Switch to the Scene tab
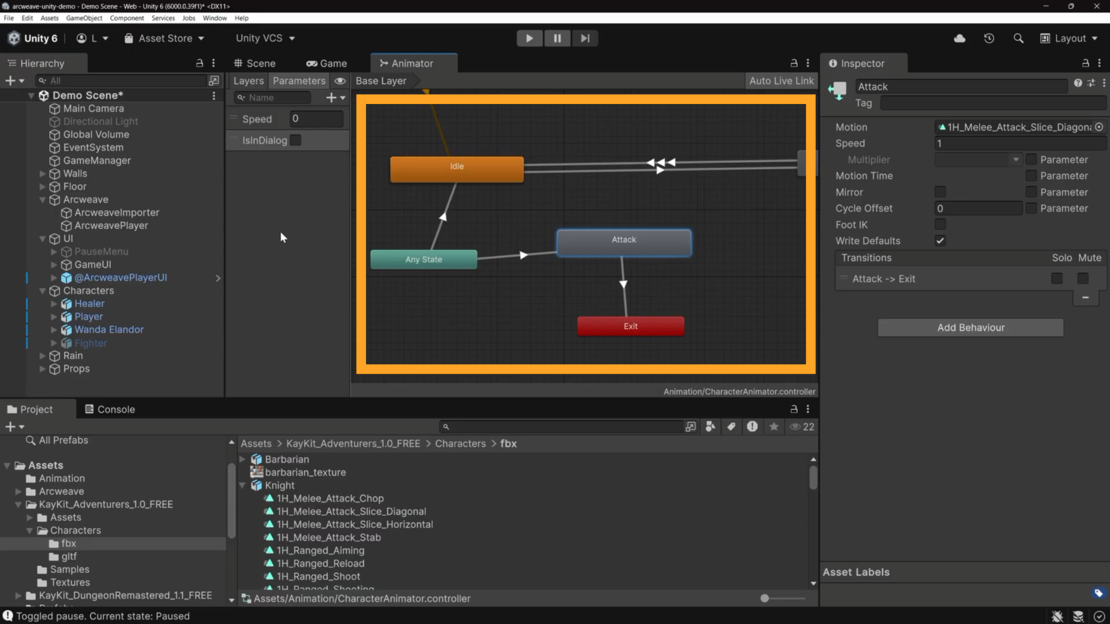Image resolution: width=1110 pixels, height=624 pixels. [x=254, y=63]
